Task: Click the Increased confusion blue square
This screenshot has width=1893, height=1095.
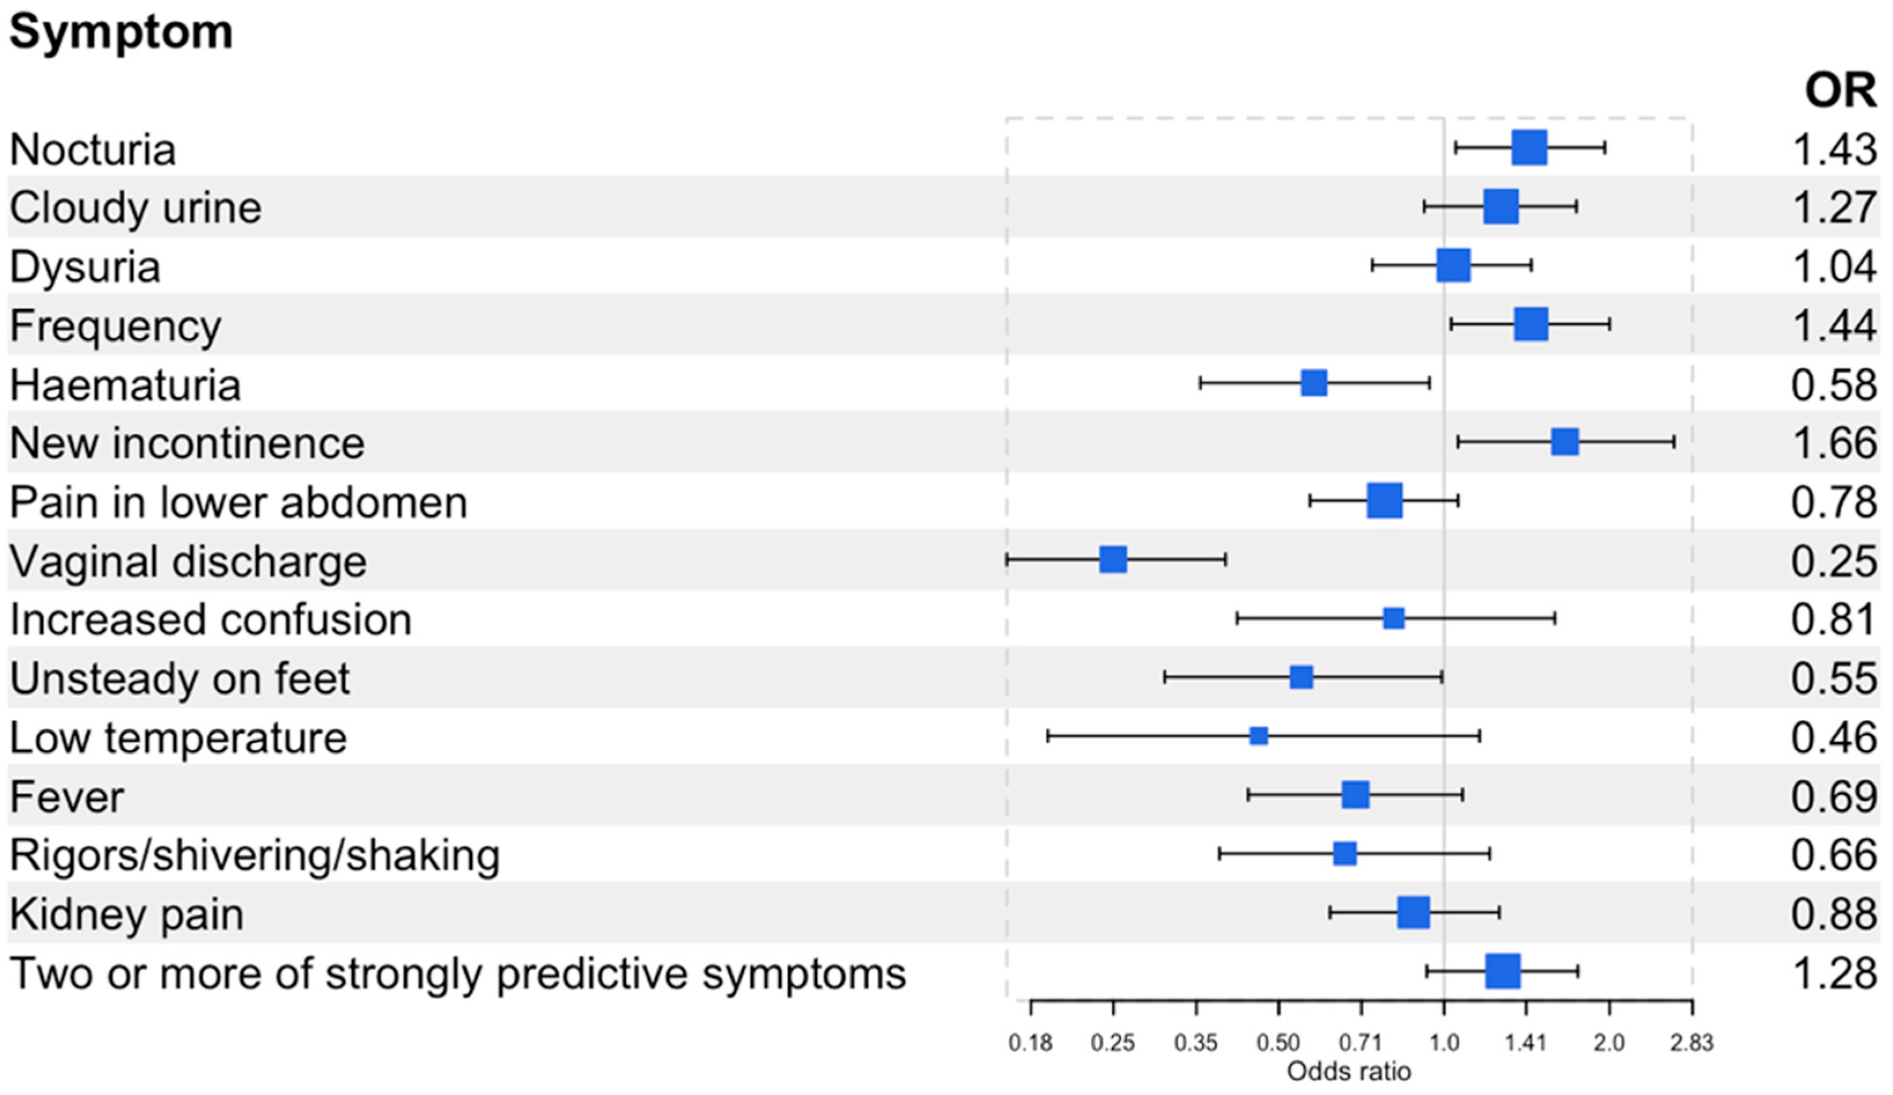Action: tap(1393, 618)
